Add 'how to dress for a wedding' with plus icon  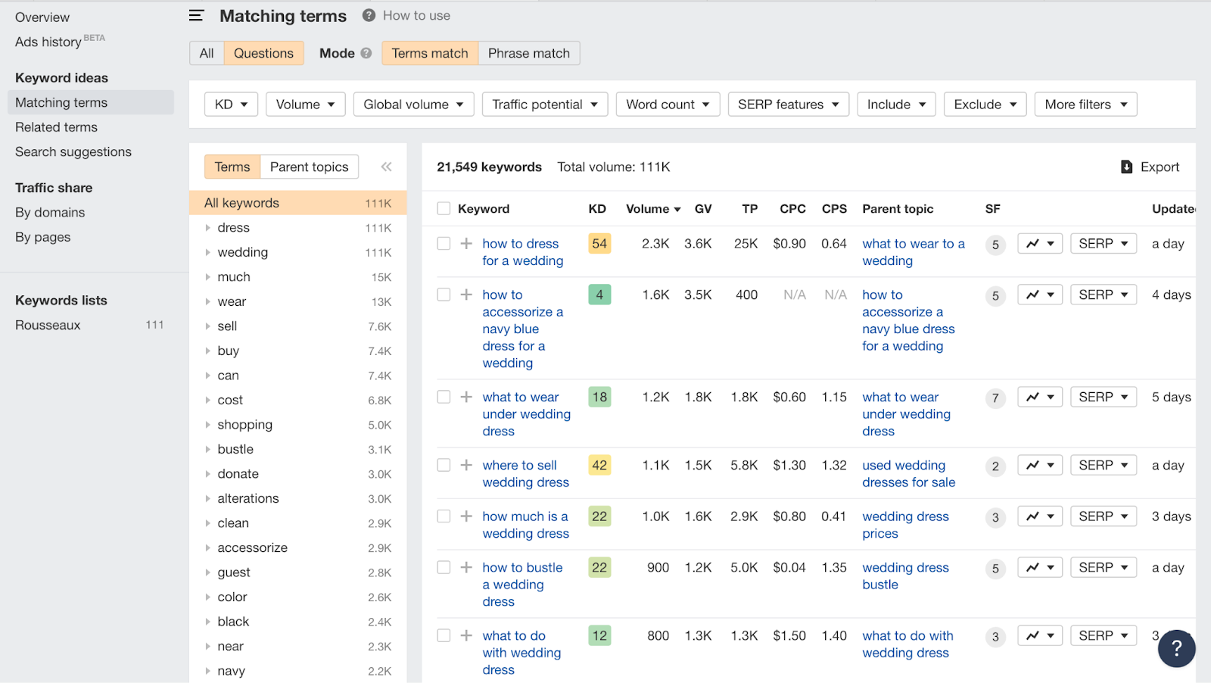point(466,244)
